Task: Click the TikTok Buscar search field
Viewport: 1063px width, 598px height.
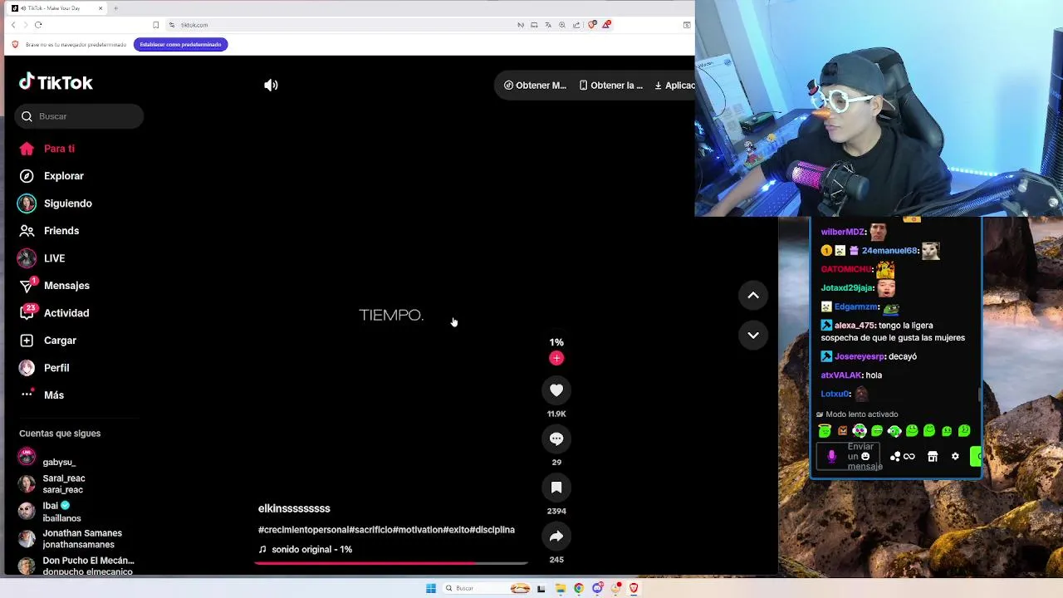Action: pos(79,116)
